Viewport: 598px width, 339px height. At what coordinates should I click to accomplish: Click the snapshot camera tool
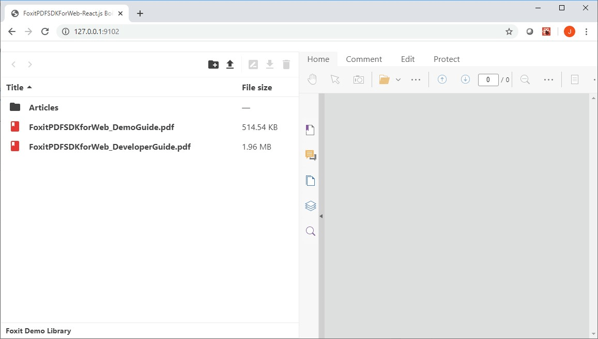359,79
